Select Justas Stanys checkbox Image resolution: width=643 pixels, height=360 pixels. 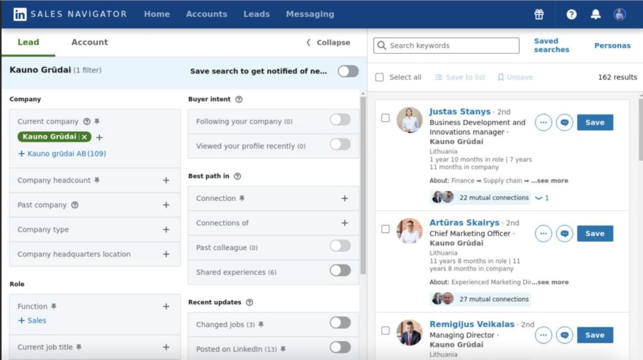click(386, 118)
